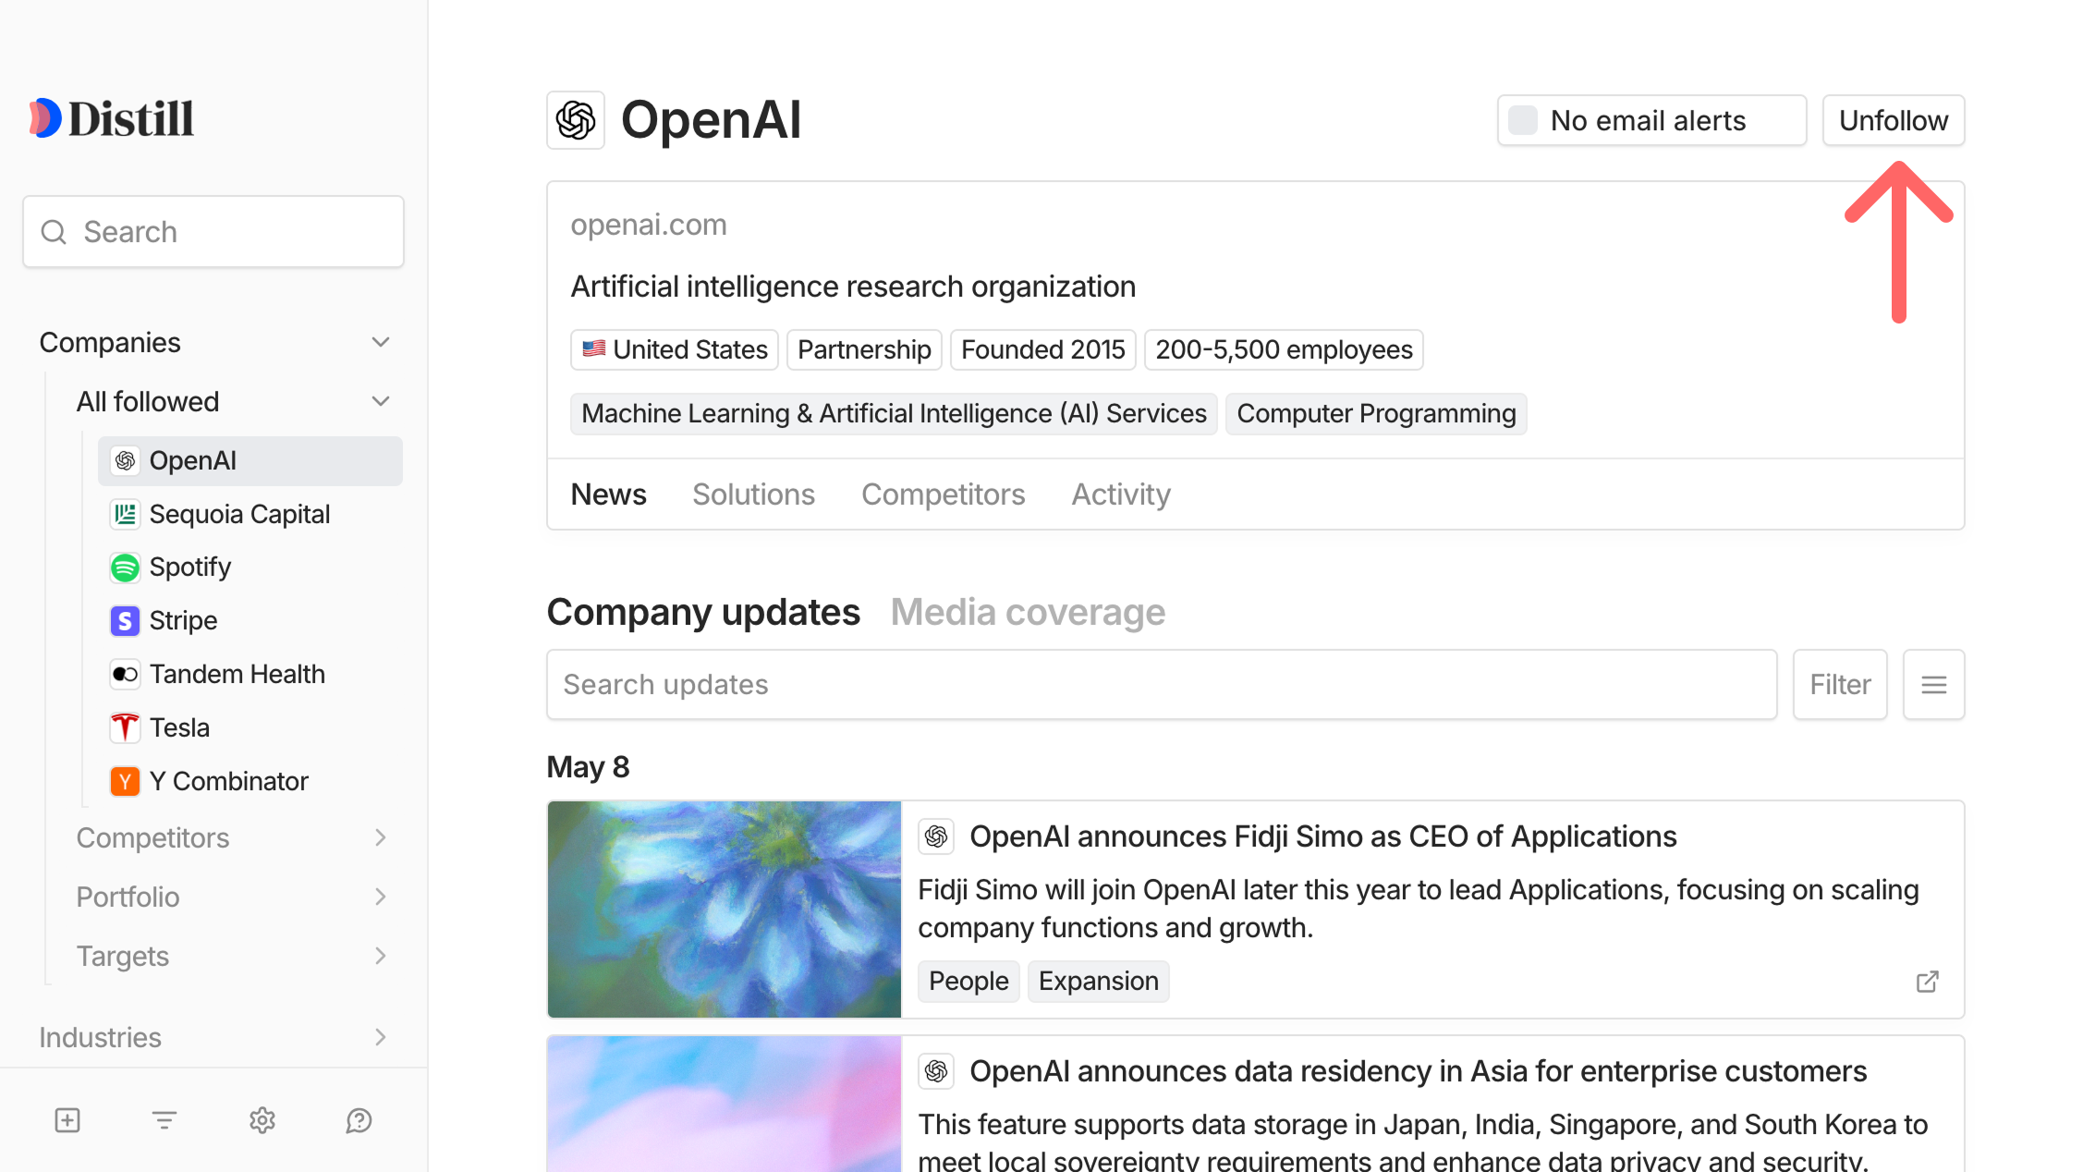The width and height of the screenshot is (2083, 1172).
Task: Open the help question-mark bubble icon
Action: (x=359, y=1120)
